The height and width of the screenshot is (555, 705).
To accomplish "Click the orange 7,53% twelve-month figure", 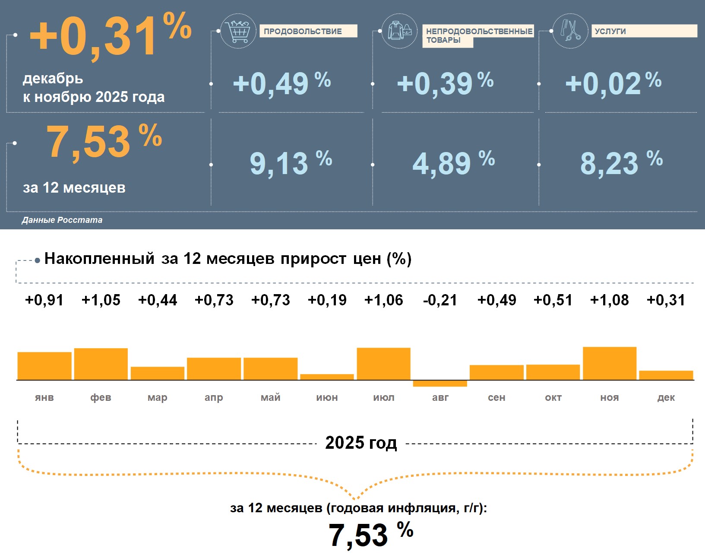I will coord(104,141).
